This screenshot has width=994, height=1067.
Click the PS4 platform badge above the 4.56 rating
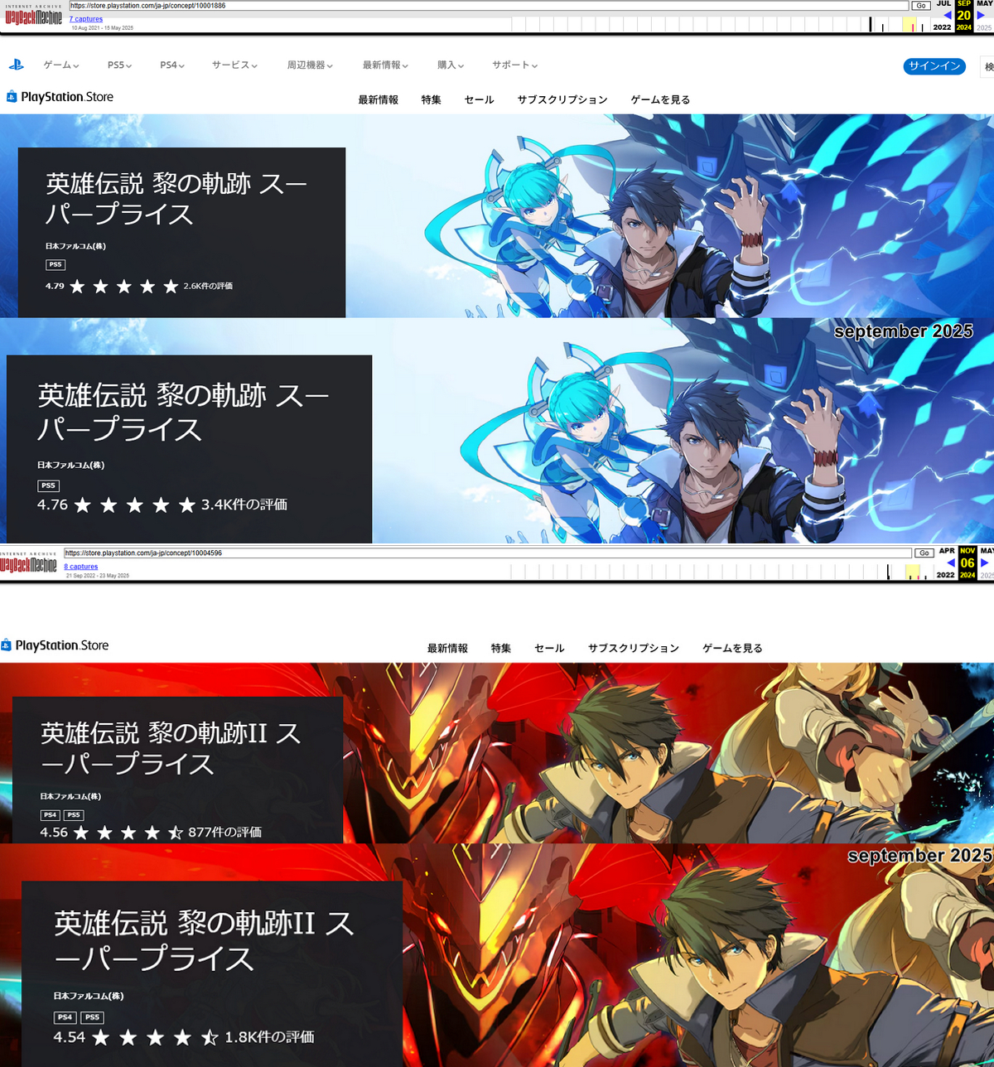(x=51, y=815)
